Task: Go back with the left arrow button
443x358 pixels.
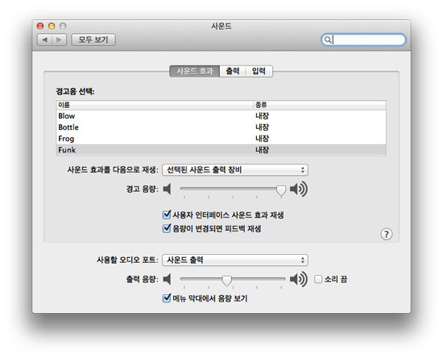Action: [x=44, y=40]
